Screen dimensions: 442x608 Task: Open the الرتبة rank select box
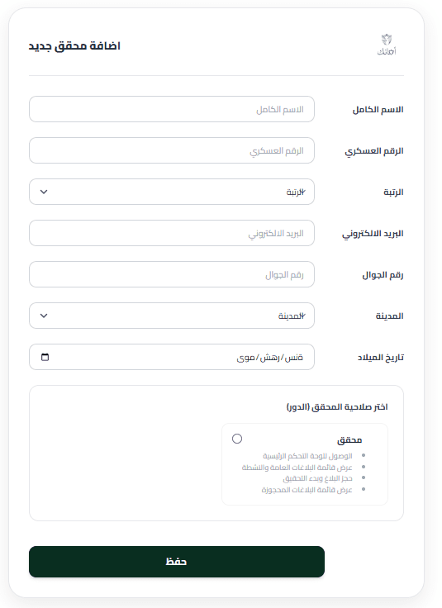coord(172,192)
